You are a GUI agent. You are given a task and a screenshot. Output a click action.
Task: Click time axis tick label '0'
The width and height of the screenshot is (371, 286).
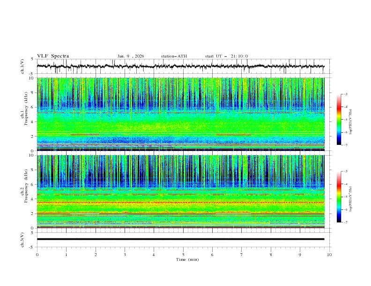(x=37, y=255)
